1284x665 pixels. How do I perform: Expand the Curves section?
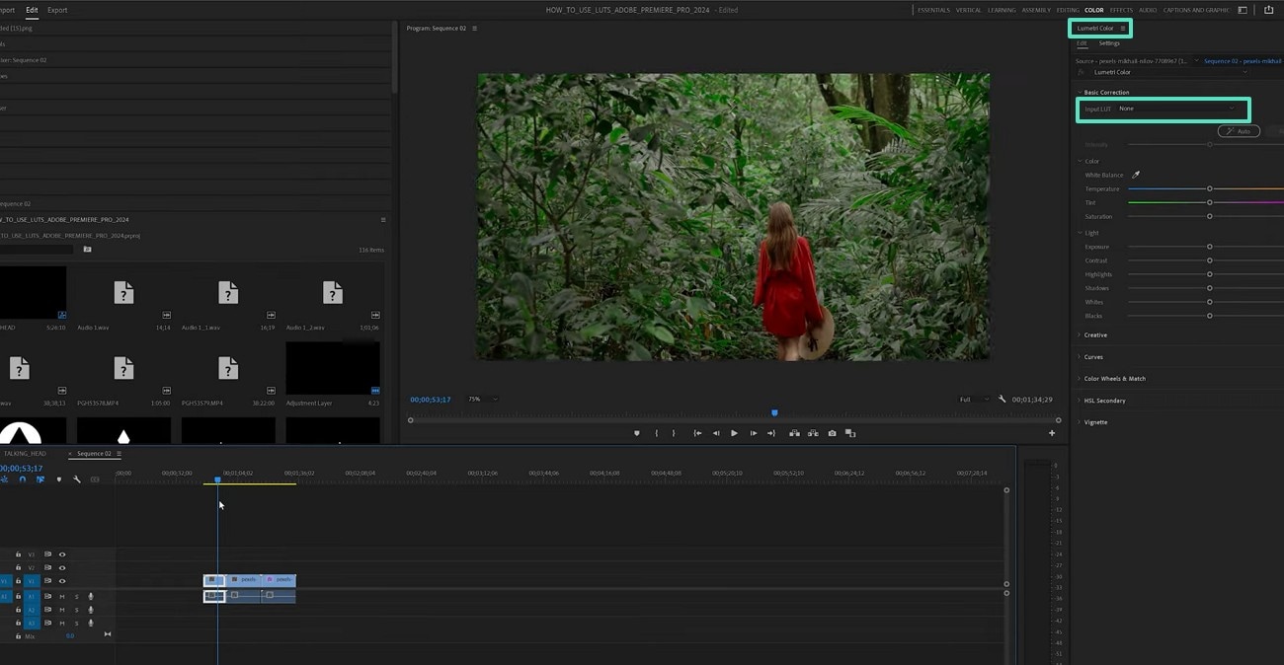pyautogui.click(x=1092, y=357)
